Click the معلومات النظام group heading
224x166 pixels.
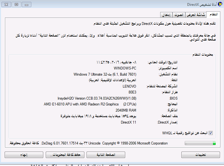[x=203, y=55]
